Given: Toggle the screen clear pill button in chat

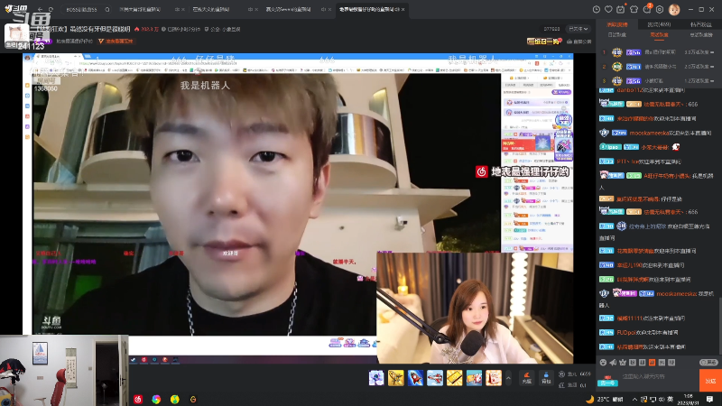Looking at the screenshot, I should (x=708, y=363).
